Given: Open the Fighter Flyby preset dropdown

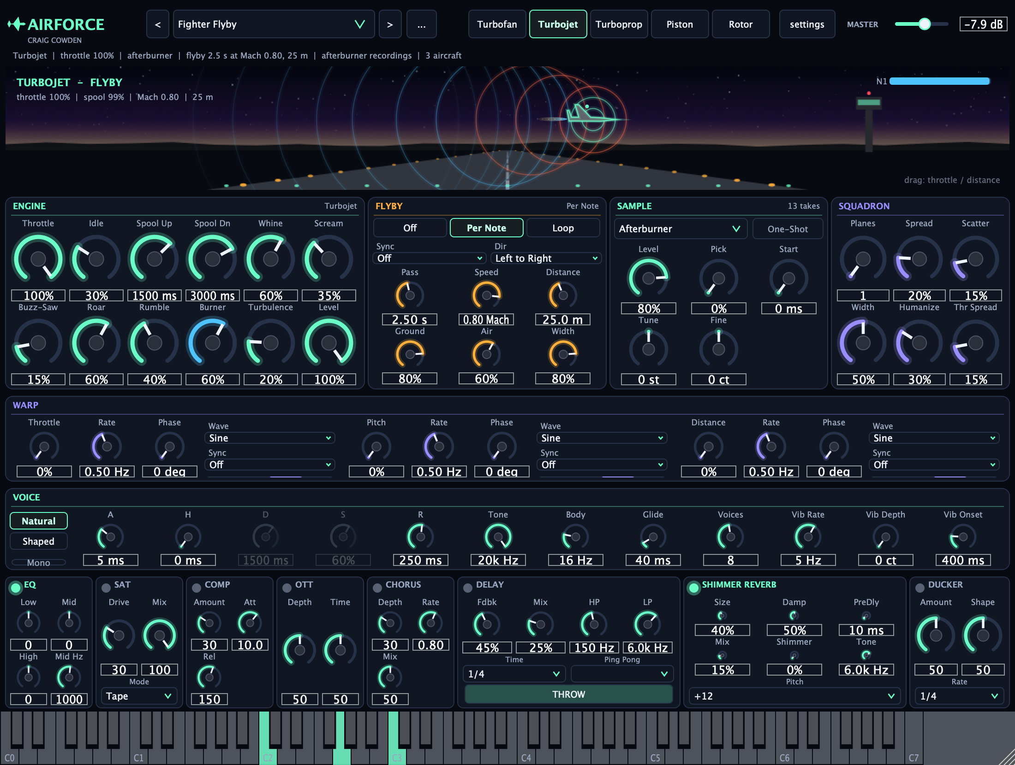Looking at the screenshot, I should (274, 24).
